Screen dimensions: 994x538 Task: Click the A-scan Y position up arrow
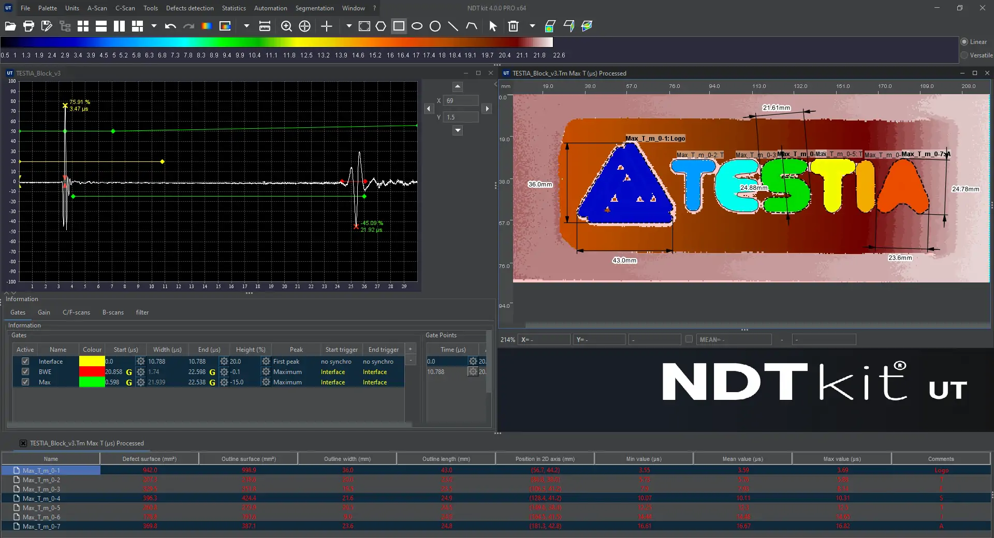pyautogui.click(x=458, y=87)
